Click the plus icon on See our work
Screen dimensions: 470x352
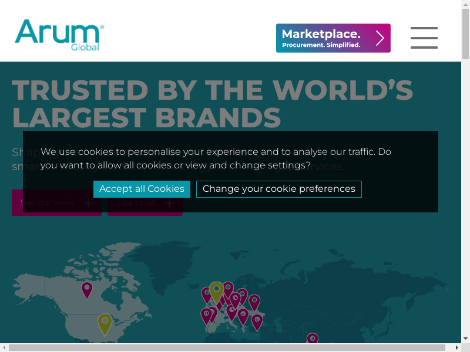[89, 203]
